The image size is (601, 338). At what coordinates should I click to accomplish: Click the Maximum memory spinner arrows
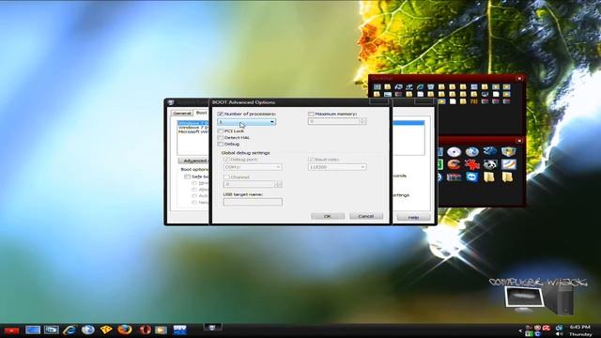362,121
